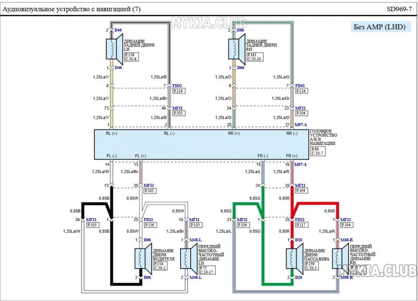Select connector label D46 at pin 2
Viewport: 418px width, 301px height.
pos(118,30)
